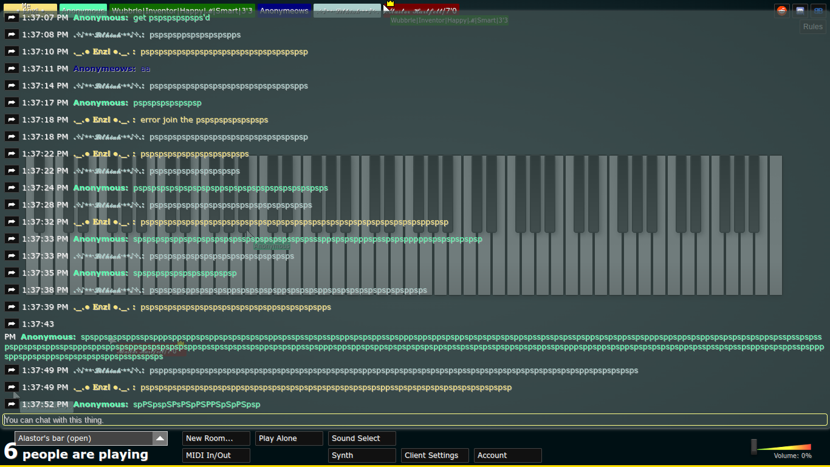Open Sound Select
Viewport: 830px width, 467px height.
tap(362, 438)
